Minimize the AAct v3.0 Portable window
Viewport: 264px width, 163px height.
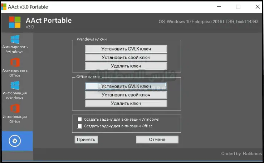click(x=219, y=7)
